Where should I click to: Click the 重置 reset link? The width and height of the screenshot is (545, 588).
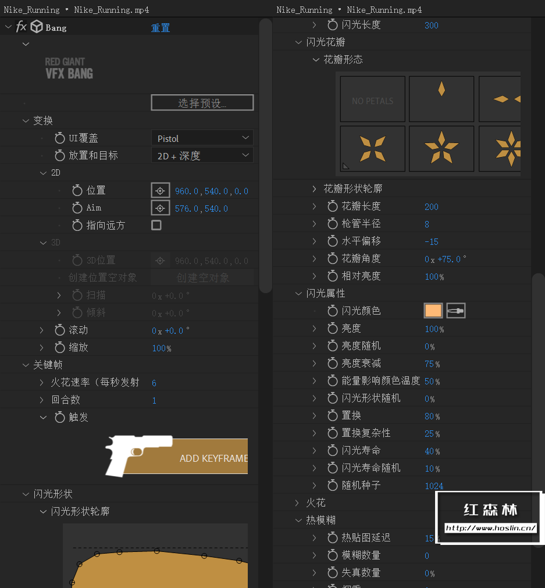click(x=160, y=28)
